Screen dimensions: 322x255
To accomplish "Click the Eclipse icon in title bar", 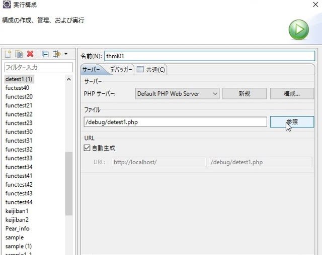I will point(7,5).
